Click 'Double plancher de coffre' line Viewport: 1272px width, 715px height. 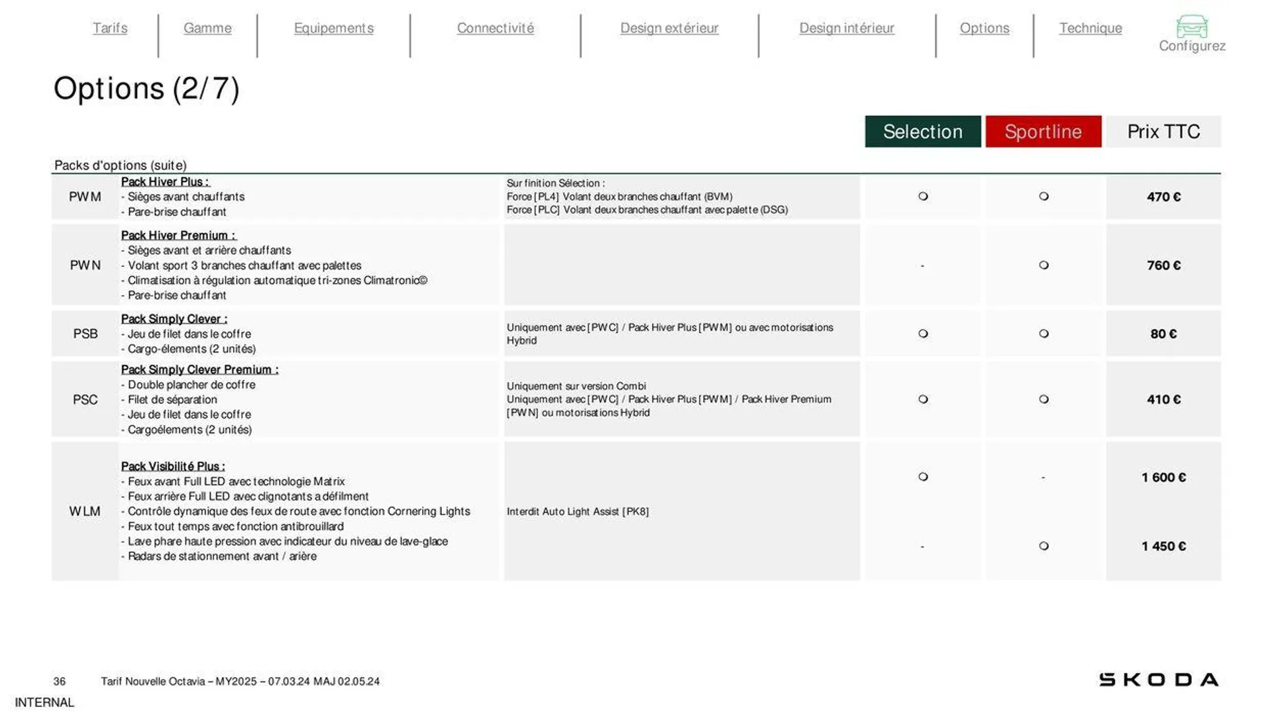click(188, 385)
